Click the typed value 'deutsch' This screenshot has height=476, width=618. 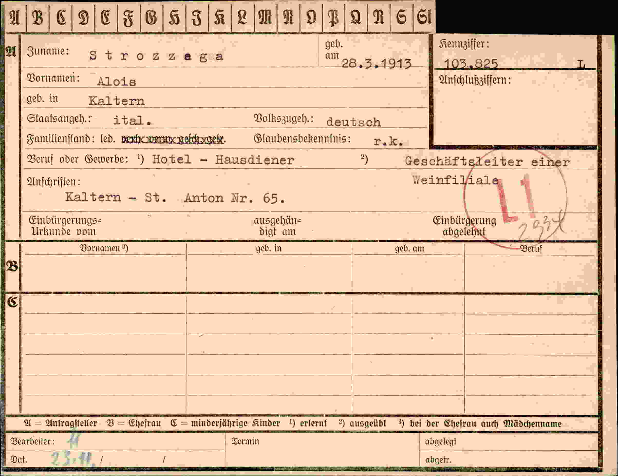[353, 122]
